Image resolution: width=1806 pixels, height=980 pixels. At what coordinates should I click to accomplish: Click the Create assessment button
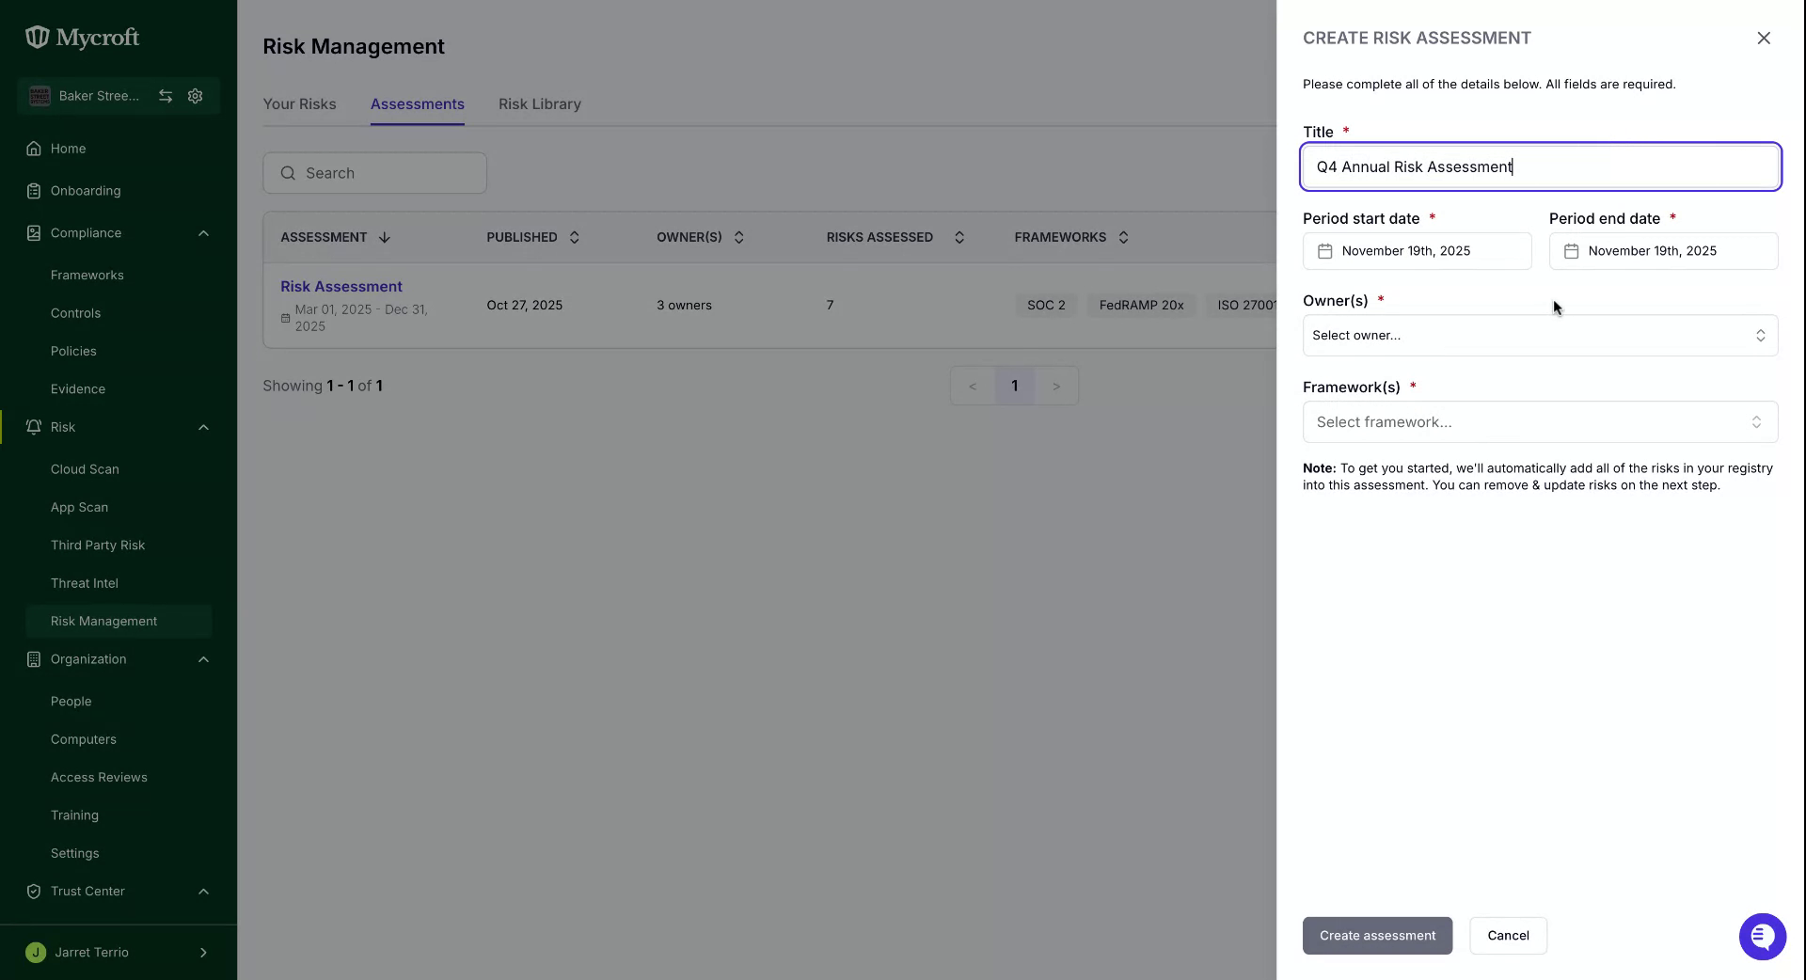click(x=1377, y=936)
